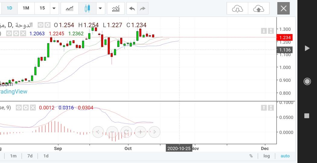Click the red 0.0304 MACD signal value
Viewport: 317px width, 163px height.
(86, 108)
